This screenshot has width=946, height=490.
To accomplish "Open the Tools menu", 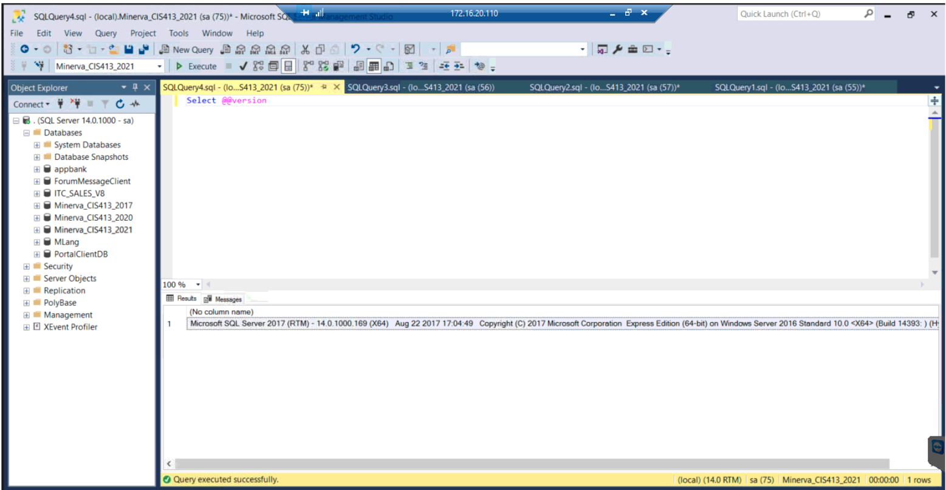I will point(179,33).
